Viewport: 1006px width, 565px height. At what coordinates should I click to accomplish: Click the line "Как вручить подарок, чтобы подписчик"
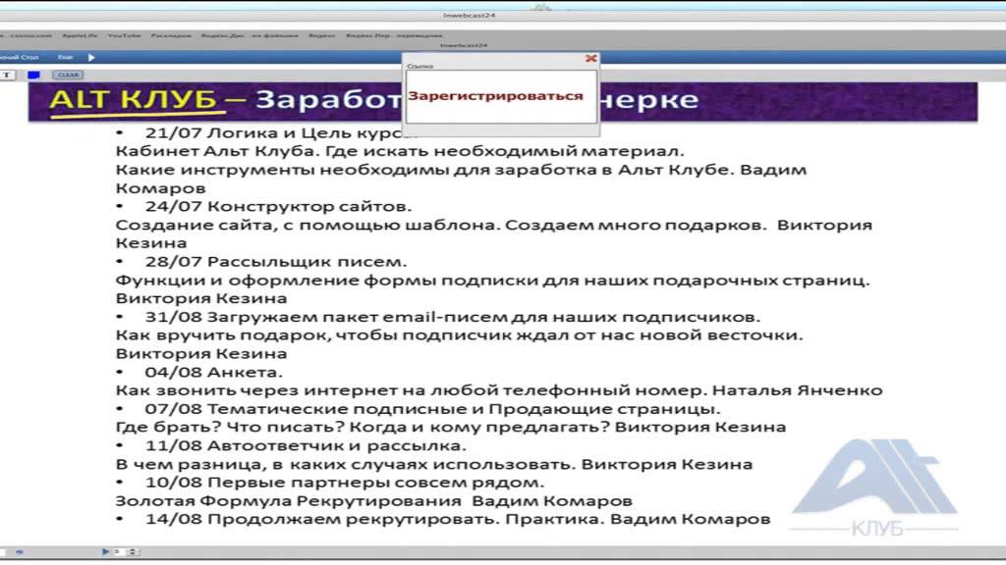(x=460, y=335)
